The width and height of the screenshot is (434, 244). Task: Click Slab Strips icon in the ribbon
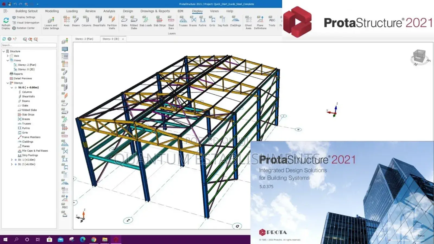pyautogui.click(x=159, y=19)
